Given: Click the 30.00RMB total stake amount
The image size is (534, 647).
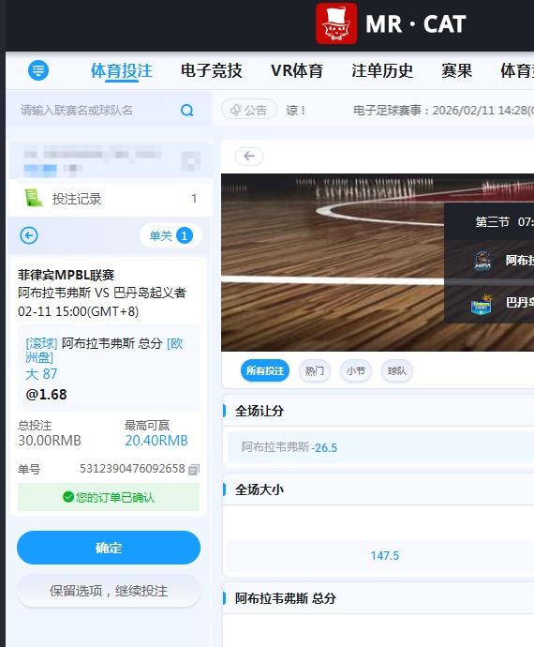Looking at the screenshot, I should pos(50,441).
